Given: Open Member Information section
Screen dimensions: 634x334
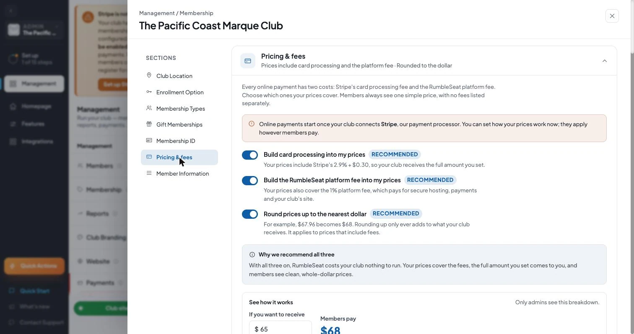Looking at the screenshot, I should [179, 173].
